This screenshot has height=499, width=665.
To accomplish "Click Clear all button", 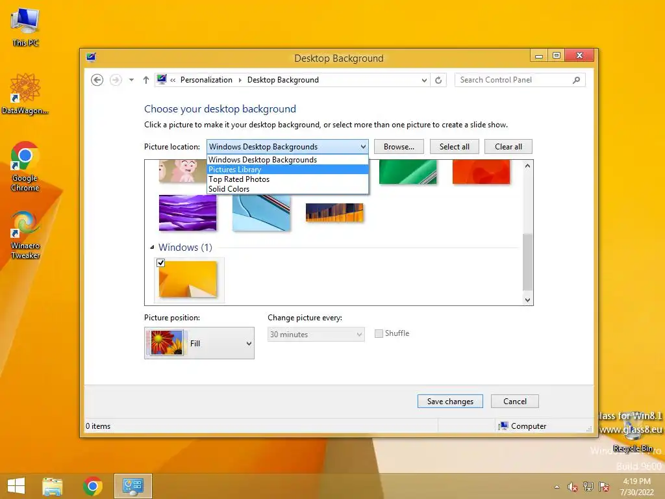I will click(508, 147).
